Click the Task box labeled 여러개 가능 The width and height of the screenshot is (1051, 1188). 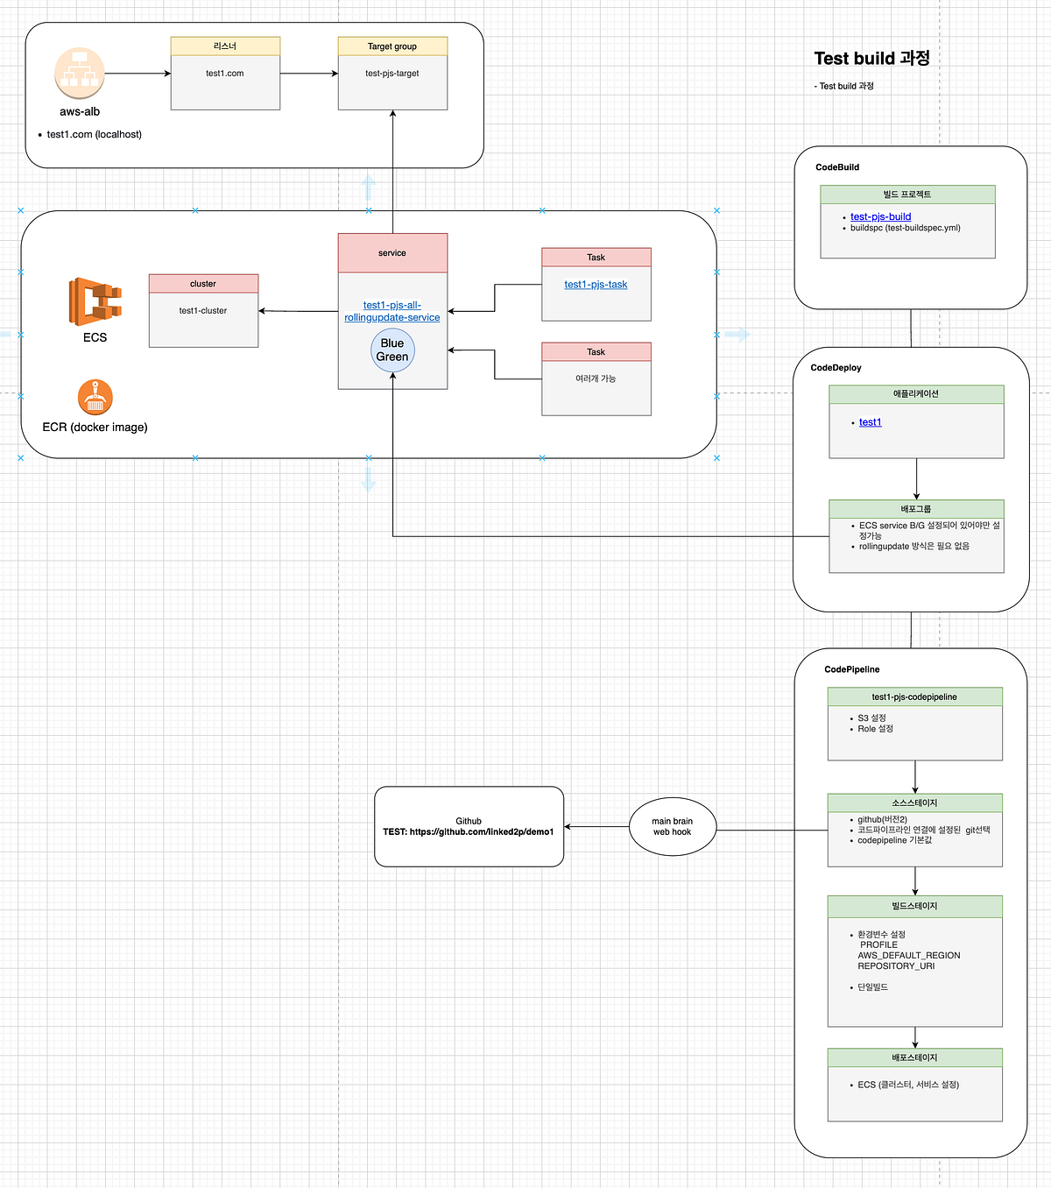point(596,378)
